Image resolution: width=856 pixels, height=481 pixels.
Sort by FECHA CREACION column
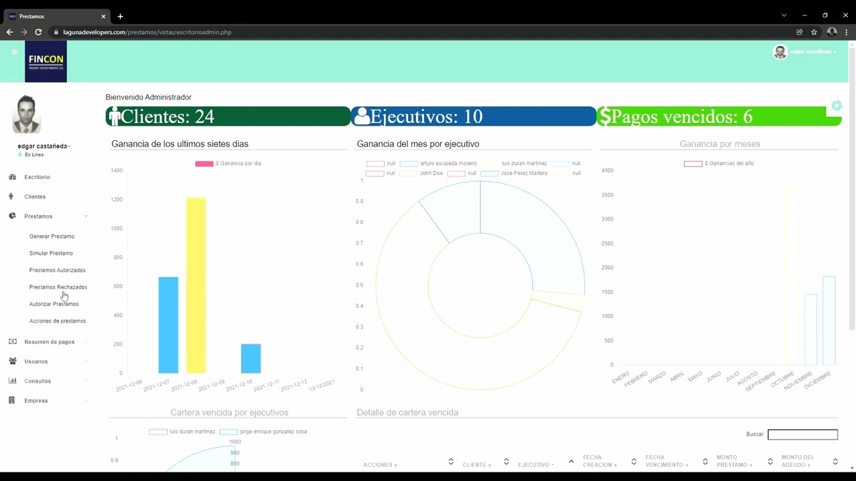point(609,461)
